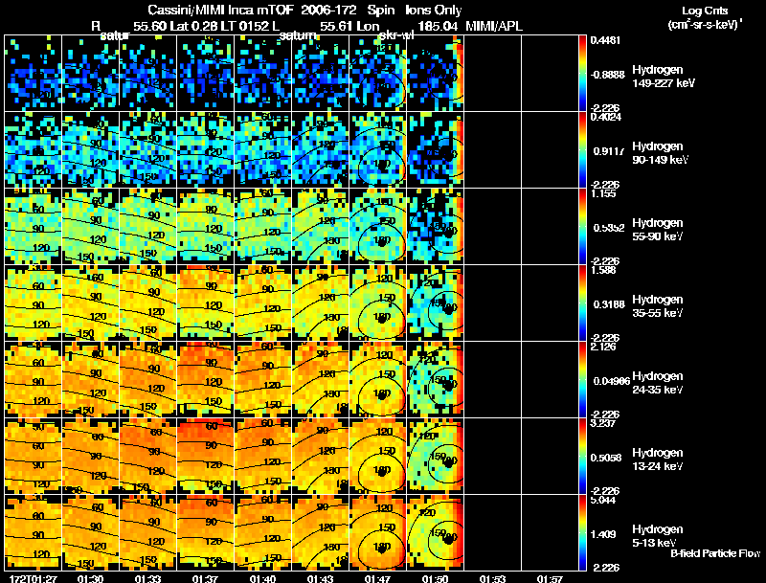This screenshot has height=583, width=766.
Task: Click the bottom color bar for 5-13 keV
Action: (582, 532)
